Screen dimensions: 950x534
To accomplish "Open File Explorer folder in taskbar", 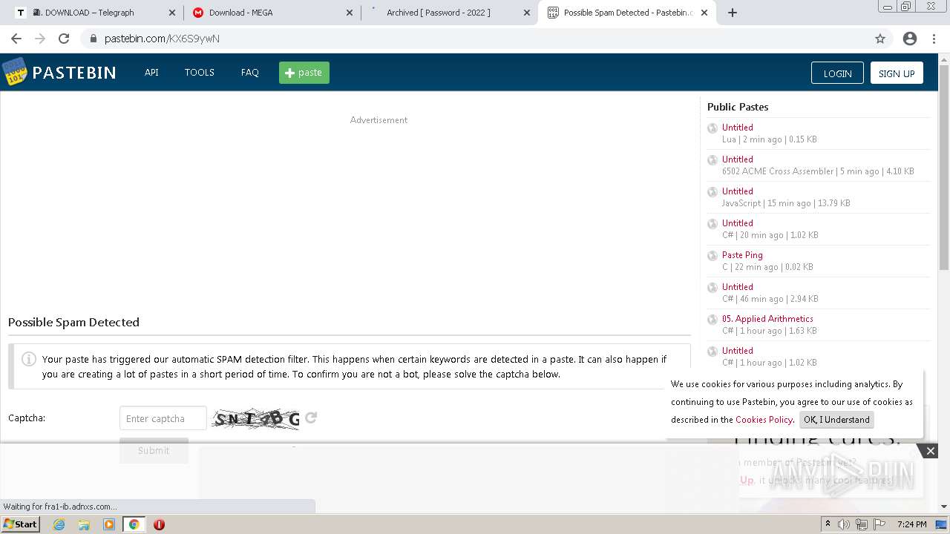I will [84, 524].
